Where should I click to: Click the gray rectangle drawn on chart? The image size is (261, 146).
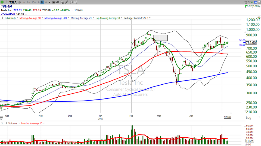160,38
